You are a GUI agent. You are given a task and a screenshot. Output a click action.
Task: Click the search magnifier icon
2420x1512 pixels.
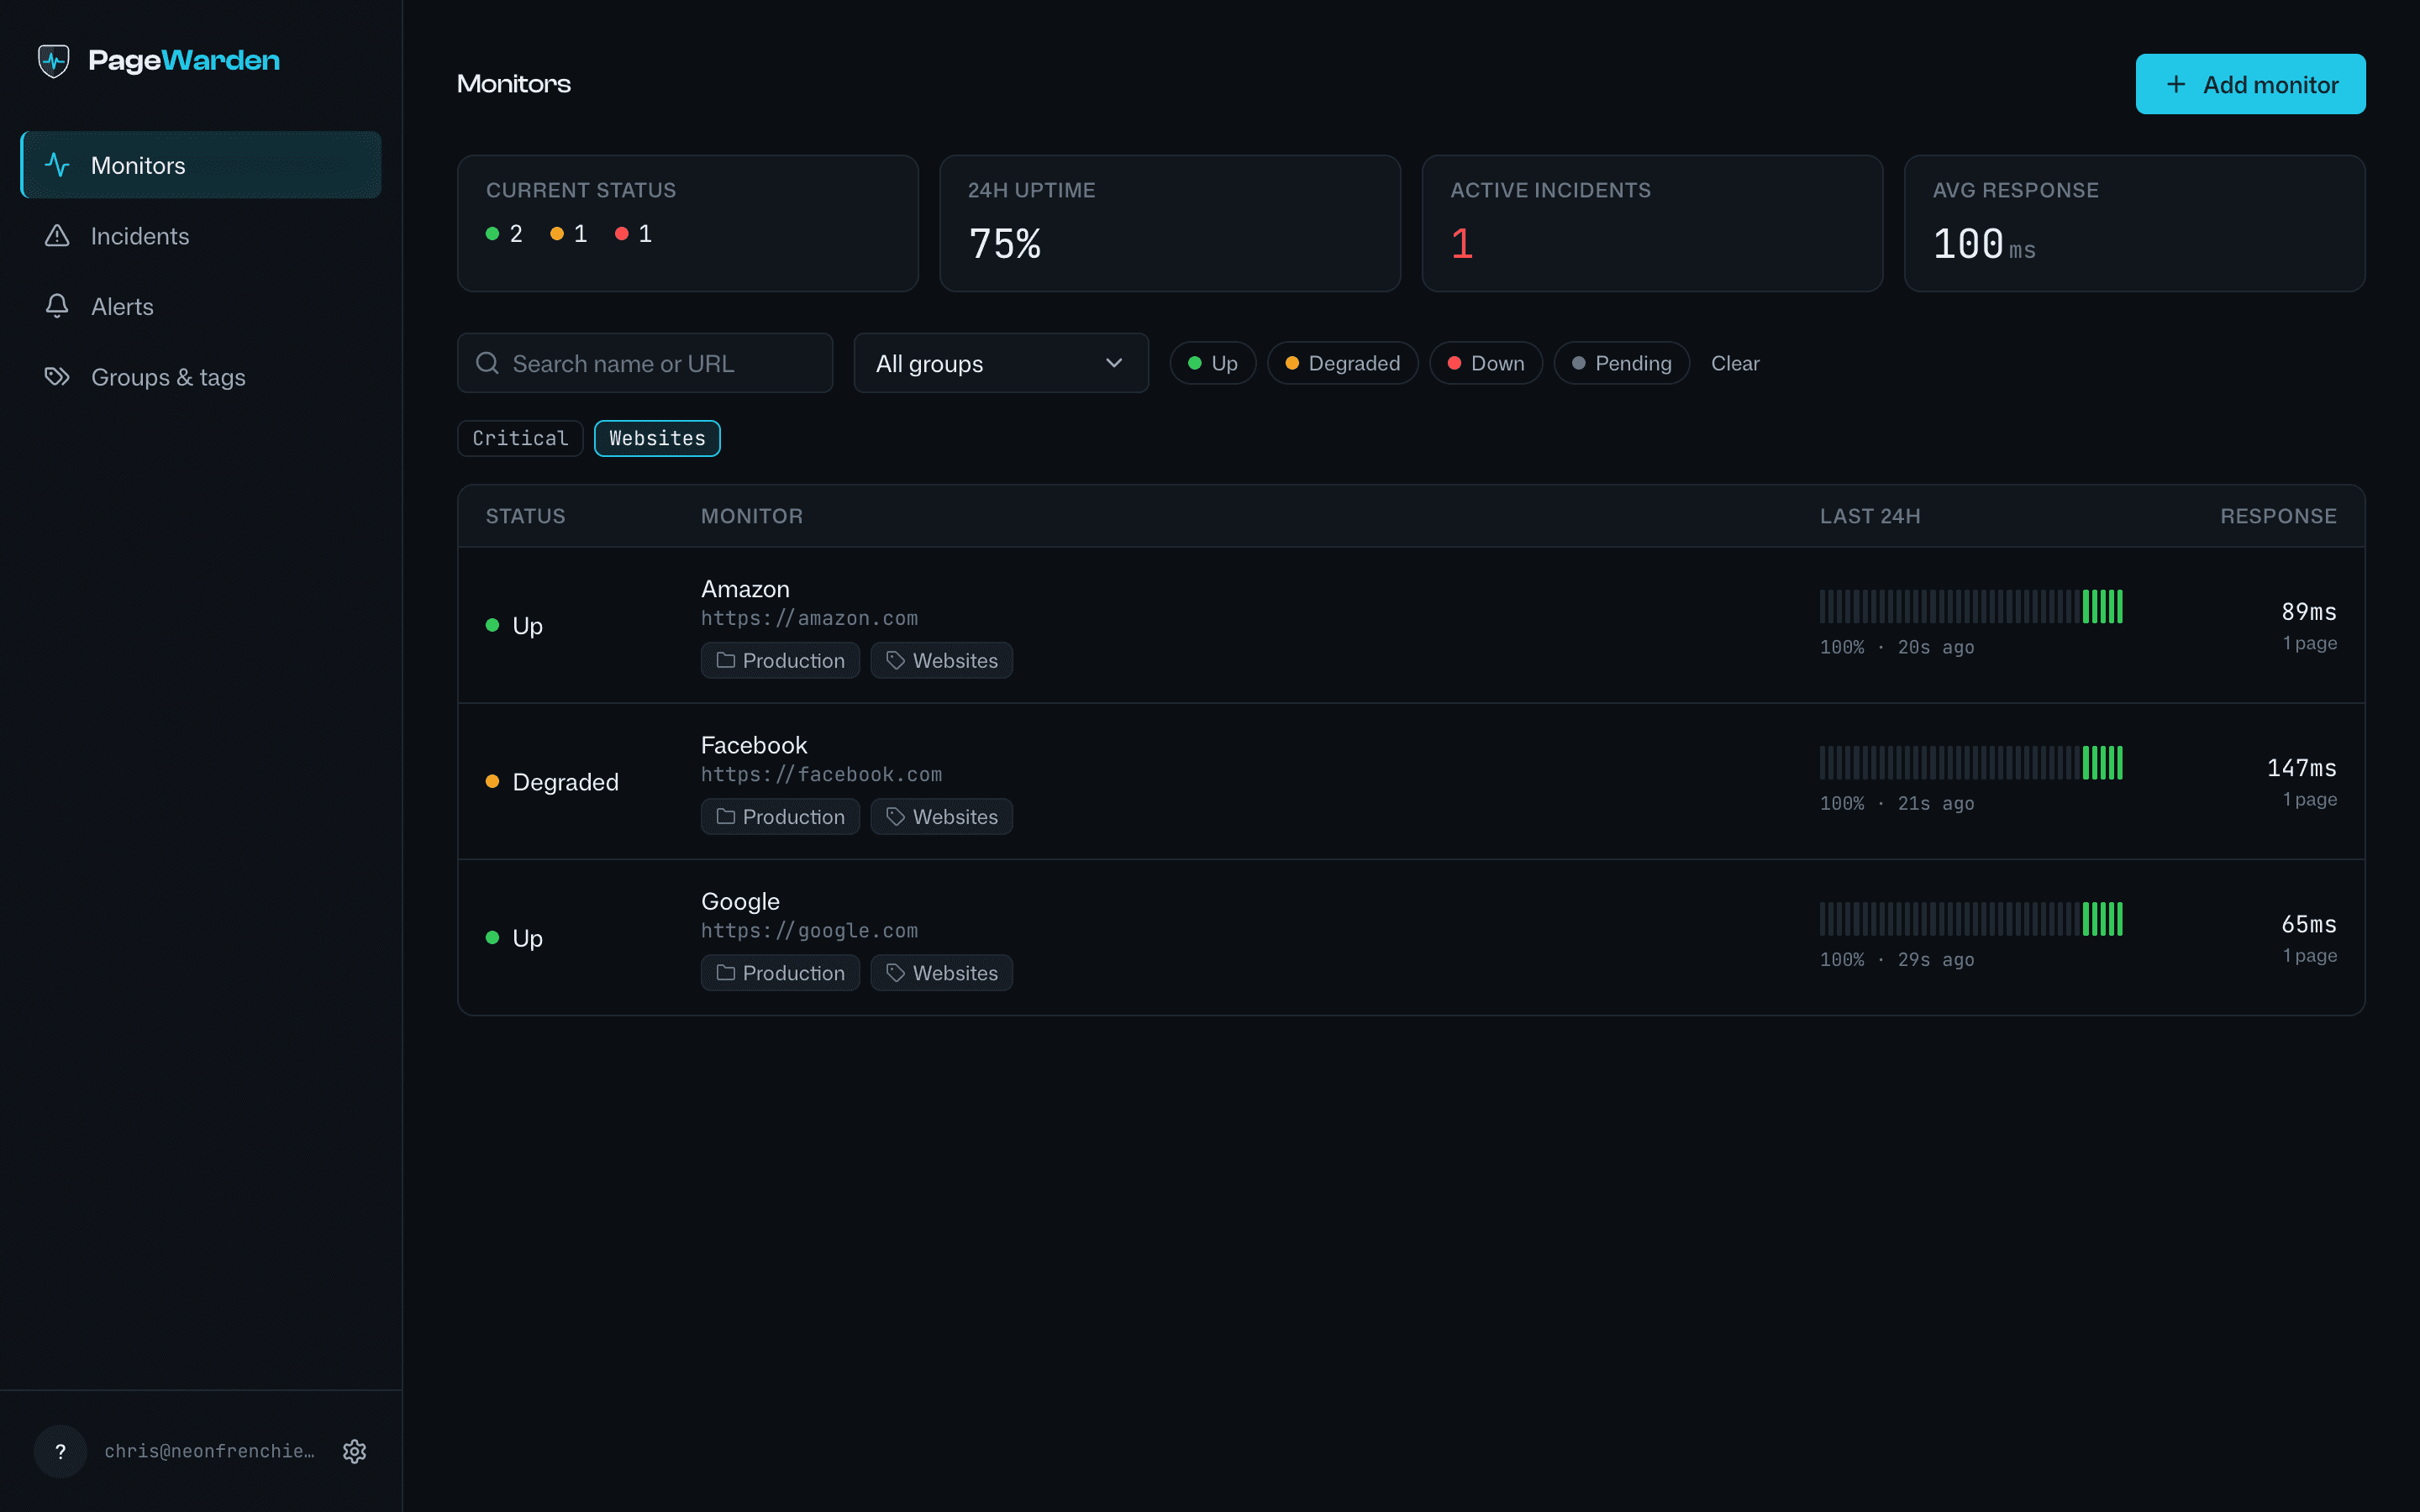[487, 363]
